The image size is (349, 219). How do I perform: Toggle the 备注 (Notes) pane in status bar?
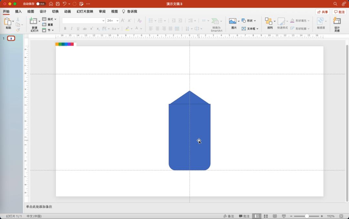pos(228,216)
